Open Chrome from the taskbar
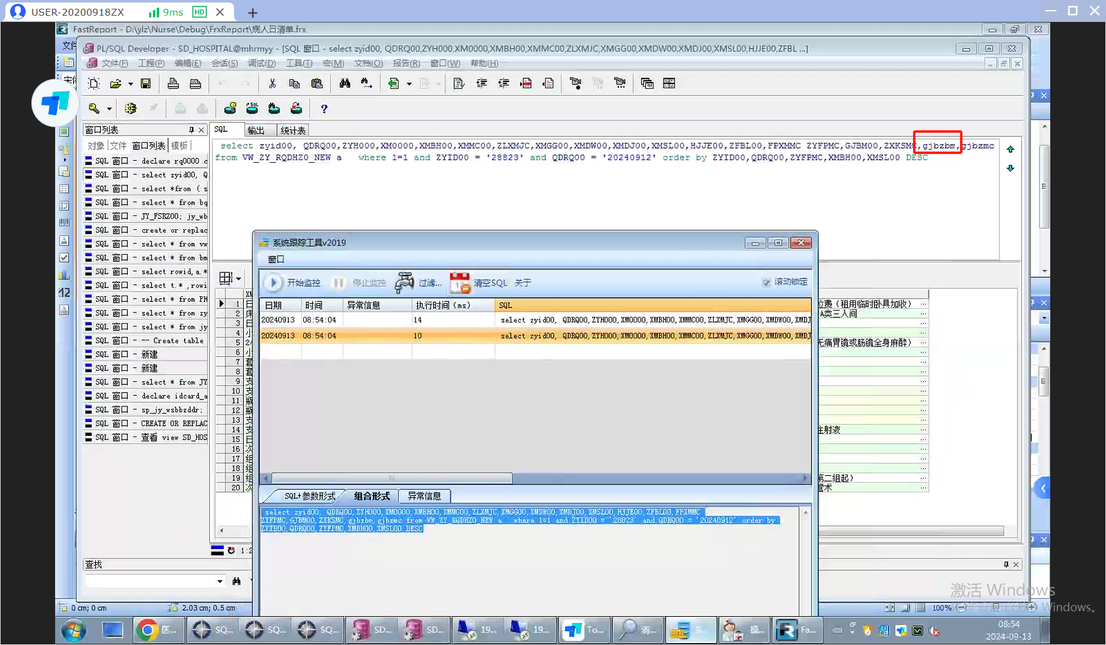 (x=147, y=630)
